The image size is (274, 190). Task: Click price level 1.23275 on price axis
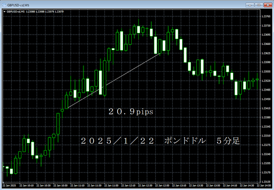click(266, 145)
